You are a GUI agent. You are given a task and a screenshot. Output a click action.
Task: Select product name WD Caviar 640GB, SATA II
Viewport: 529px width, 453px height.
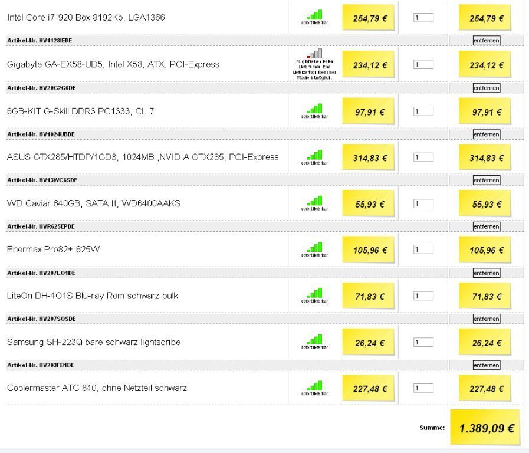click(94, 203)
